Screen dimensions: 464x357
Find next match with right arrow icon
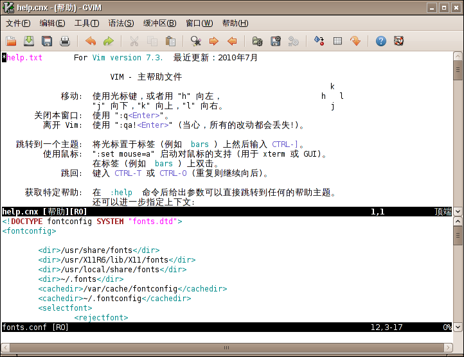coord(213,41)
